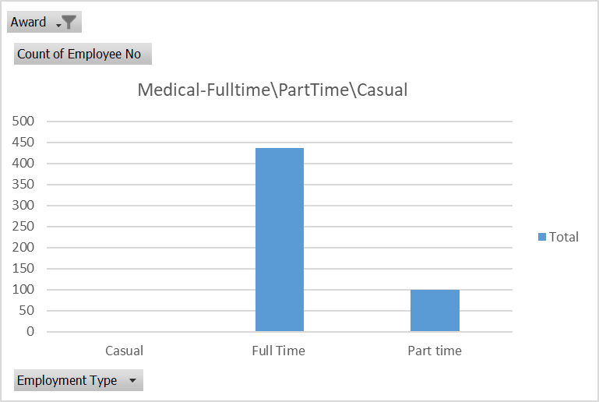This screenshot has height=402, width=599.
Task: Click the 150 value on vertical axis
Action: [x=24, y=269]
